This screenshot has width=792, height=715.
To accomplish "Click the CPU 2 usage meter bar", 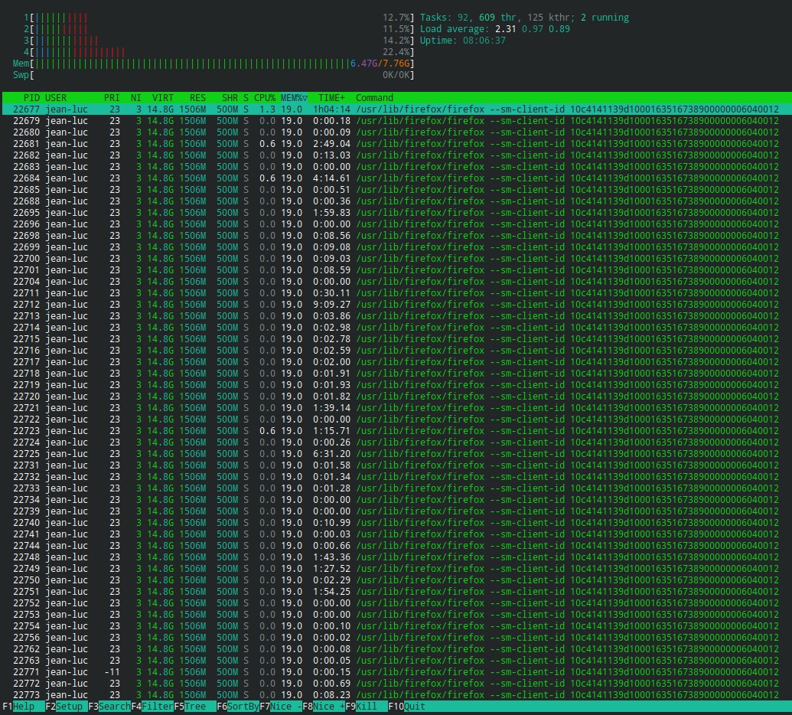I will (x=219, y=29).
